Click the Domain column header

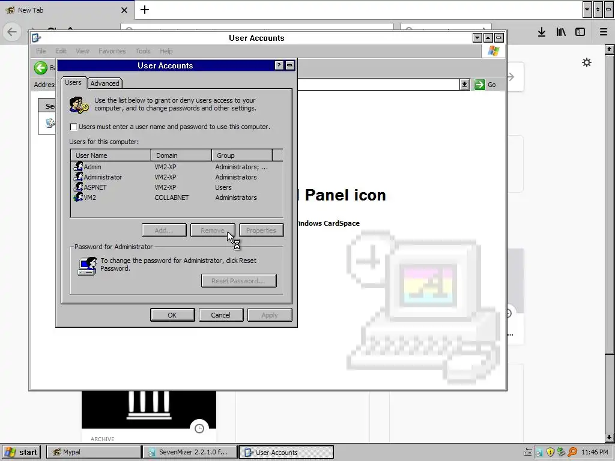pyautogui.click(x=181, y=155)
